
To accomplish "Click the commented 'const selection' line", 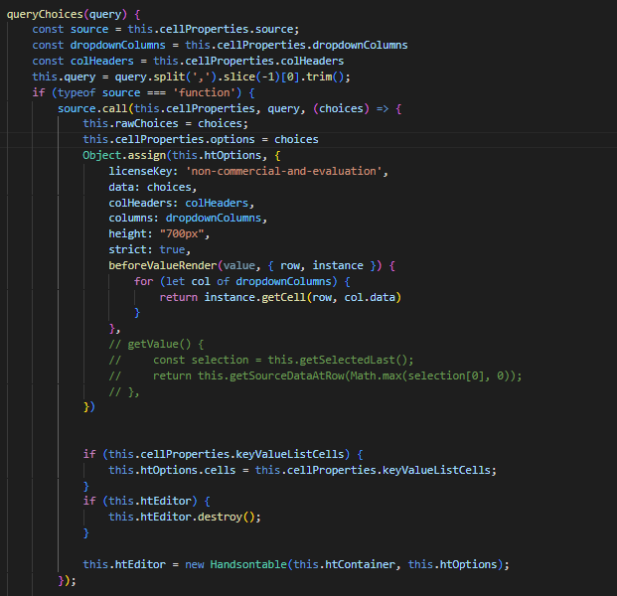I will 261,360.
